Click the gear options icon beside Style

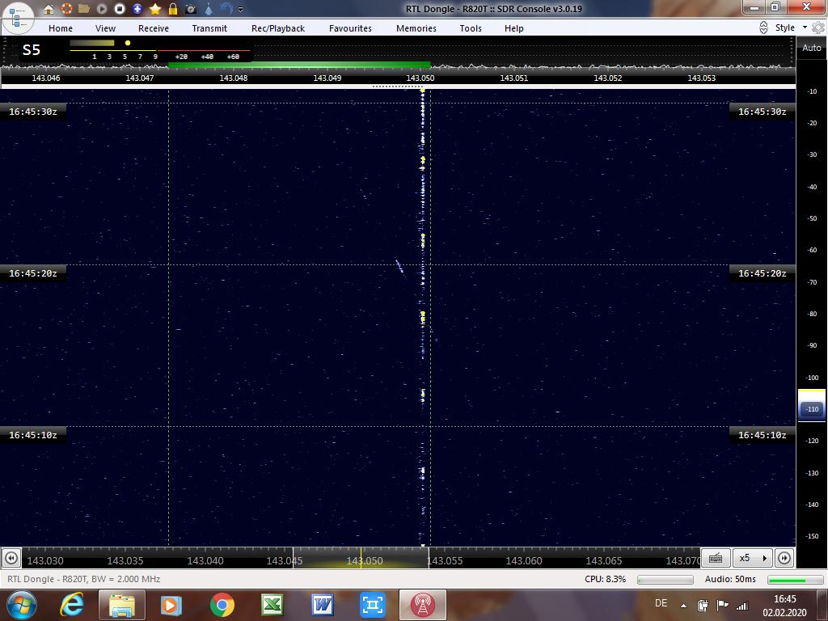(818, 27)
